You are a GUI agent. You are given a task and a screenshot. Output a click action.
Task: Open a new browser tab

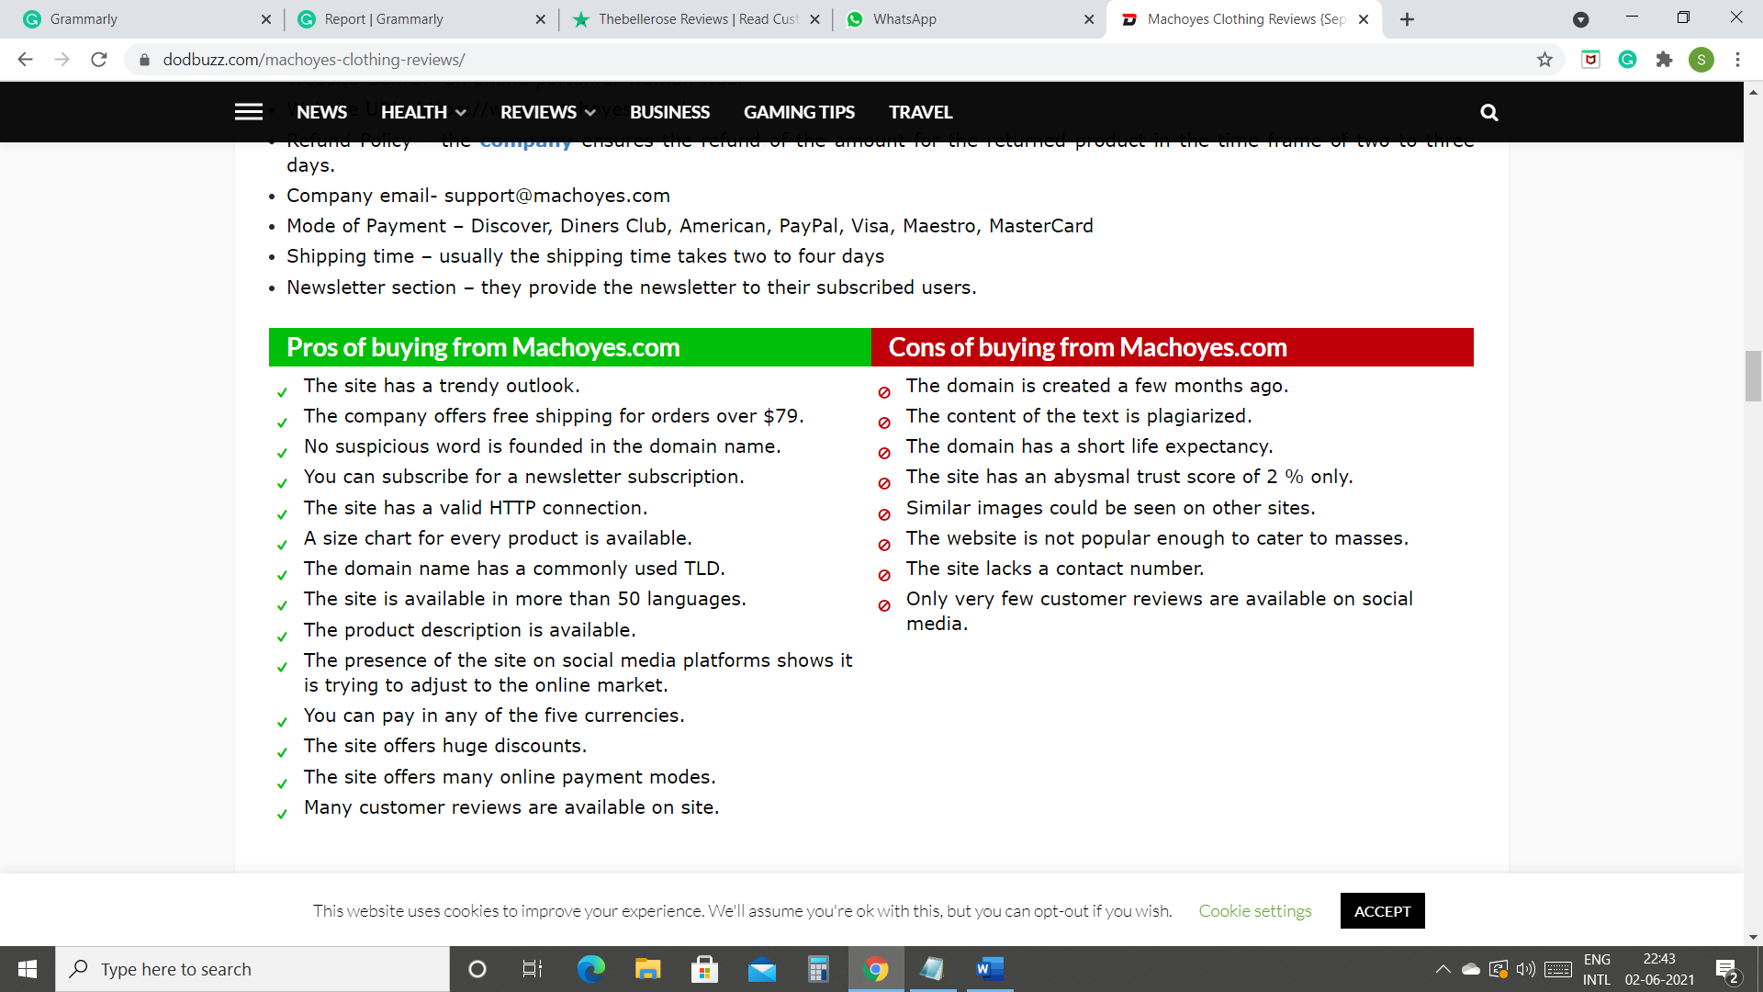(x=1407, y=19)
